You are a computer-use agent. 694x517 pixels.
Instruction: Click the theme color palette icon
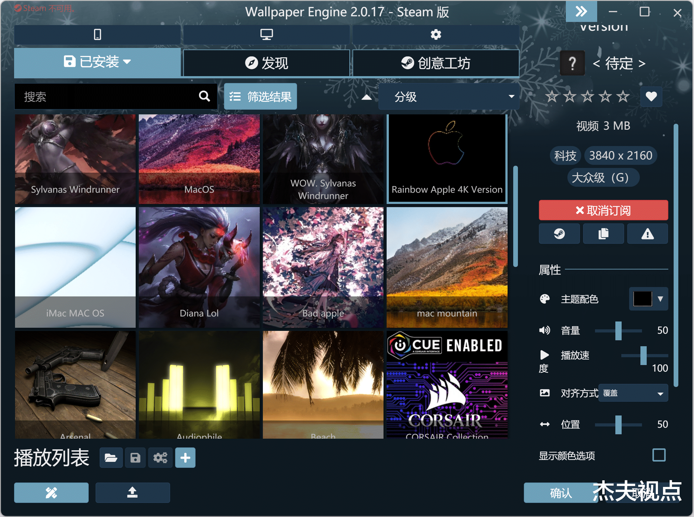point(545,299)
